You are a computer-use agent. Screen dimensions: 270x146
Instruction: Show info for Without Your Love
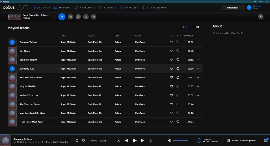point(178,95)
